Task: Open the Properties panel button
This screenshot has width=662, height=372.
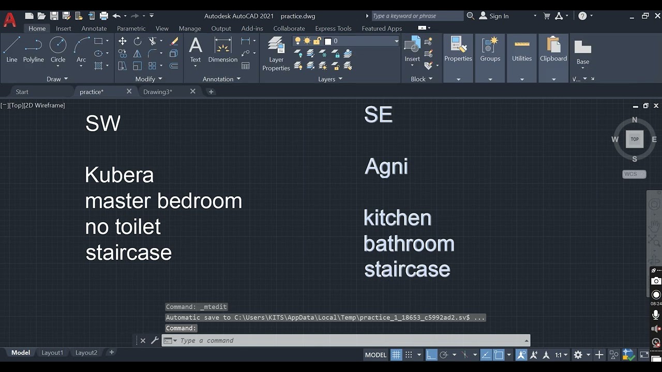Action: click(x=458, y=50)
